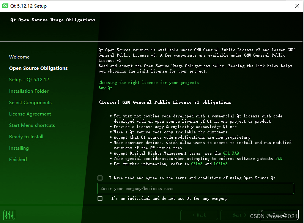This screenshot has width=304, height=223.
Task: Select the Ready to Install step
Action: [26, 137]
